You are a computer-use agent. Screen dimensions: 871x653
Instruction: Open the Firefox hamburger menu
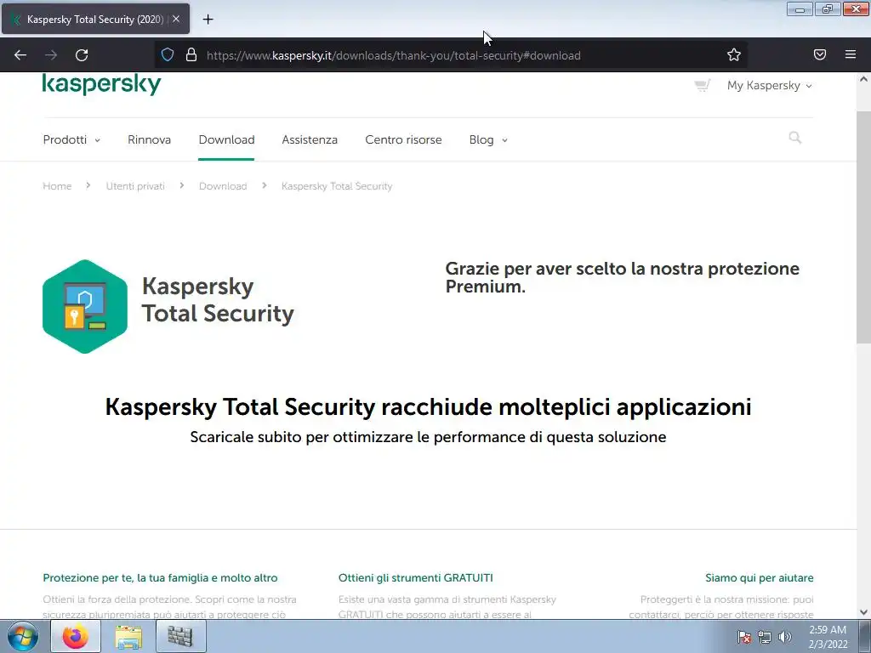coord(851,54)
